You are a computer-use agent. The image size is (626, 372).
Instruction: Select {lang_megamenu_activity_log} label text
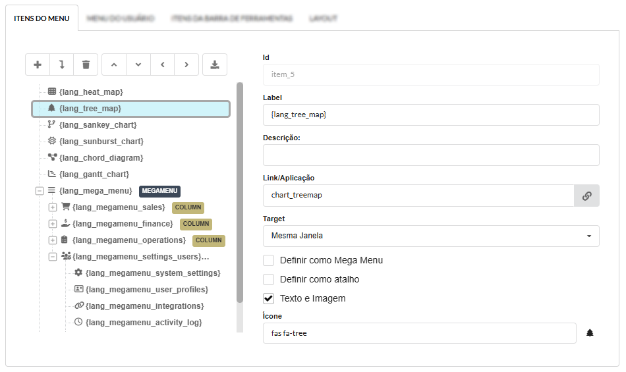144,323
